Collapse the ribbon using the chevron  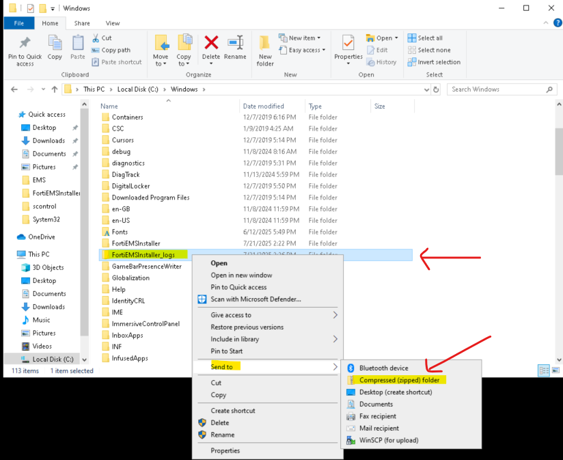coord(546,23)
